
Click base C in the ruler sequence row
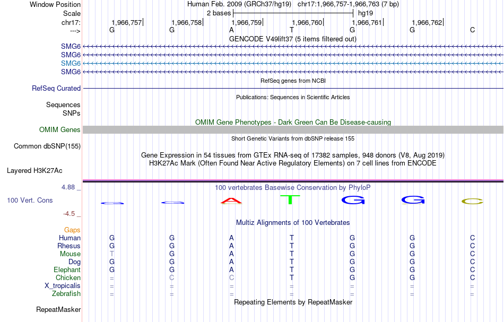pos(472,30)
